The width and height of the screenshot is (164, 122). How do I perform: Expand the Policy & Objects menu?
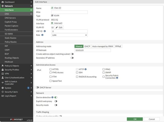17,66
